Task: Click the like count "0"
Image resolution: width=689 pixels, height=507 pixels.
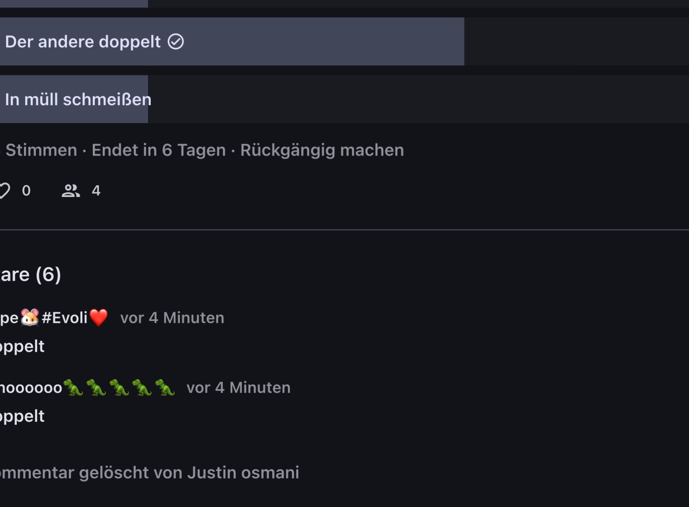Action: point(26,191)
